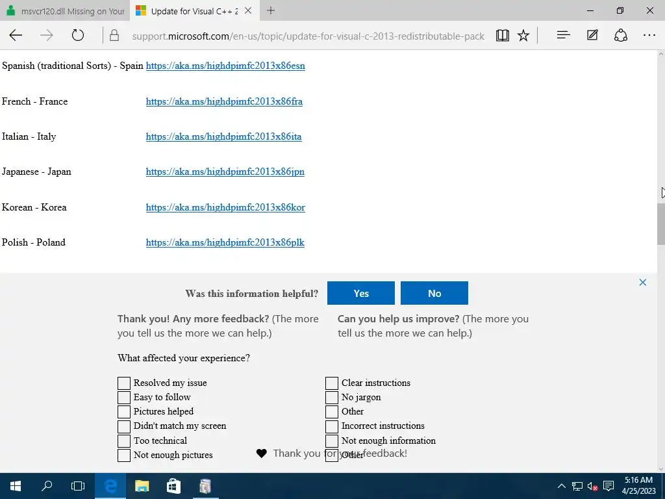Click the 'Korean - Korea' label

click(34, 207)
